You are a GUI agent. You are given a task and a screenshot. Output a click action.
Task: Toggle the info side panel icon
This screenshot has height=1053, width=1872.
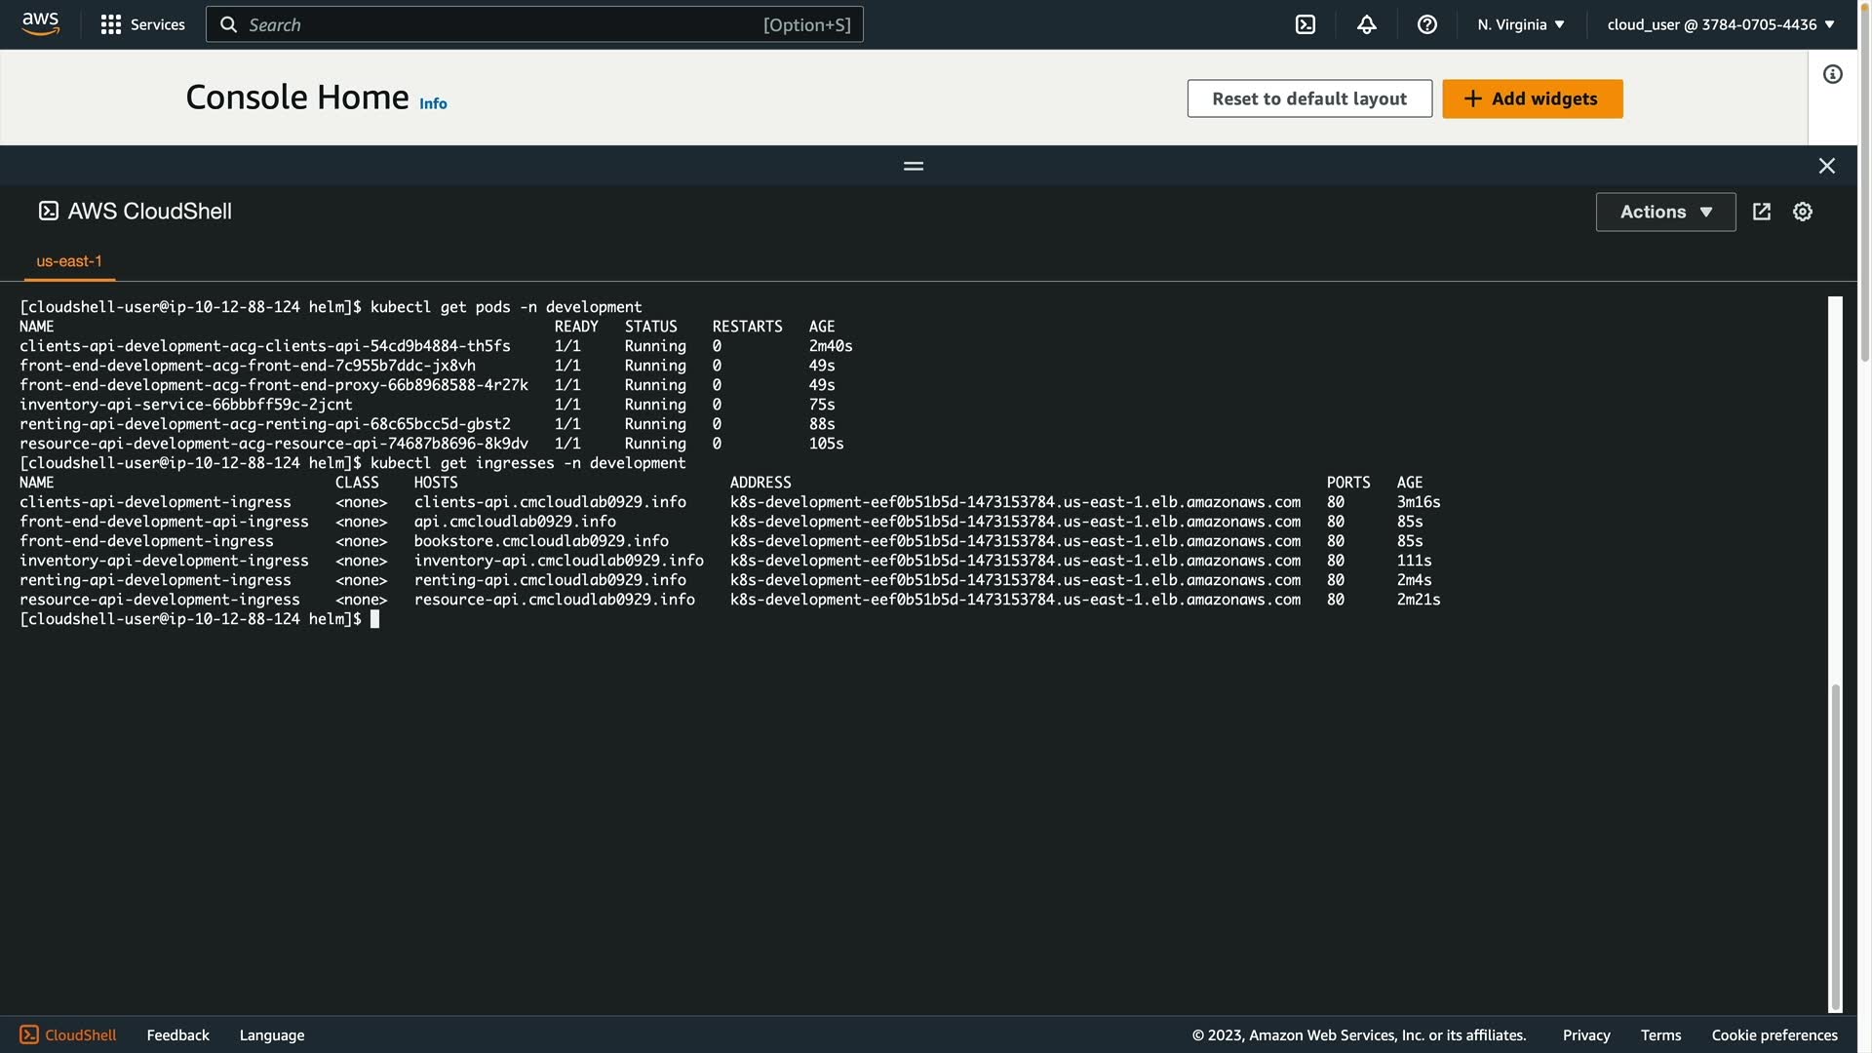pos(1832,75)
